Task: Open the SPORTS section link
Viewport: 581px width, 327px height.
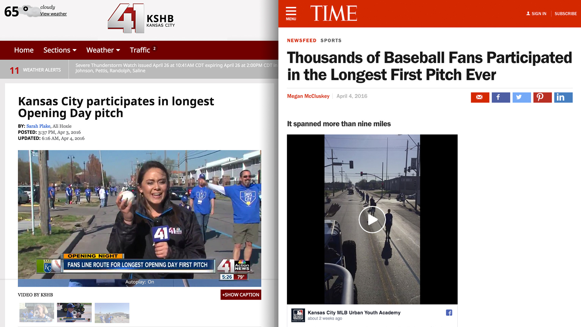Action: [x=331, y=41]
